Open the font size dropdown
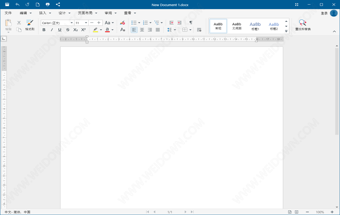Image resolution: width=340 pixels, height=215 pixels. (86, 23)
